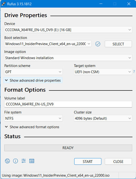Show the log window icon

[32, 161]
